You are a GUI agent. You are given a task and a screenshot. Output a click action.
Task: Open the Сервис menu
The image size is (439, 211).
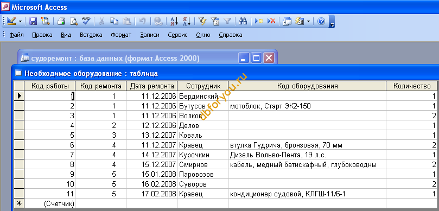pyautogui.click(x=178, y=35)
